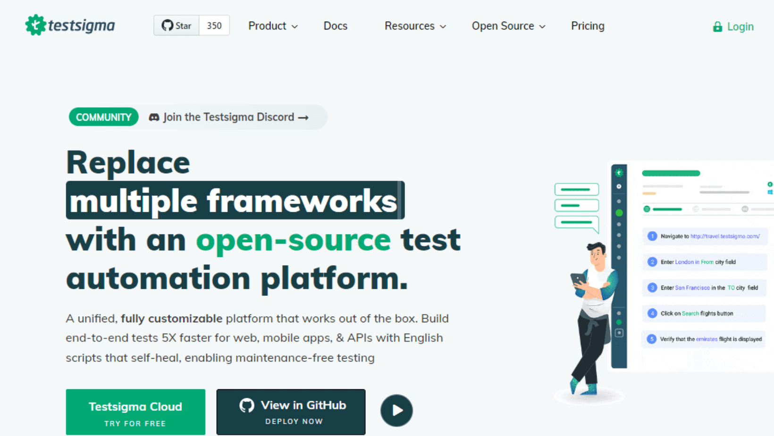The image size is (774, 436).
Task: Click Testsigma Cloud Try For Free button
Action: [135, 412]
